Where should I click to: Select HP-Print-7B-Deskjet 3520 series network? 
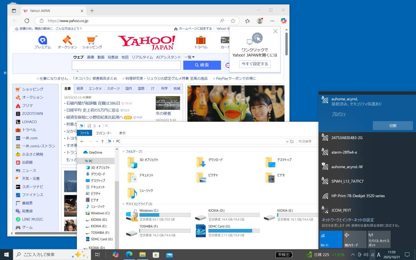(x=367, y=196)
